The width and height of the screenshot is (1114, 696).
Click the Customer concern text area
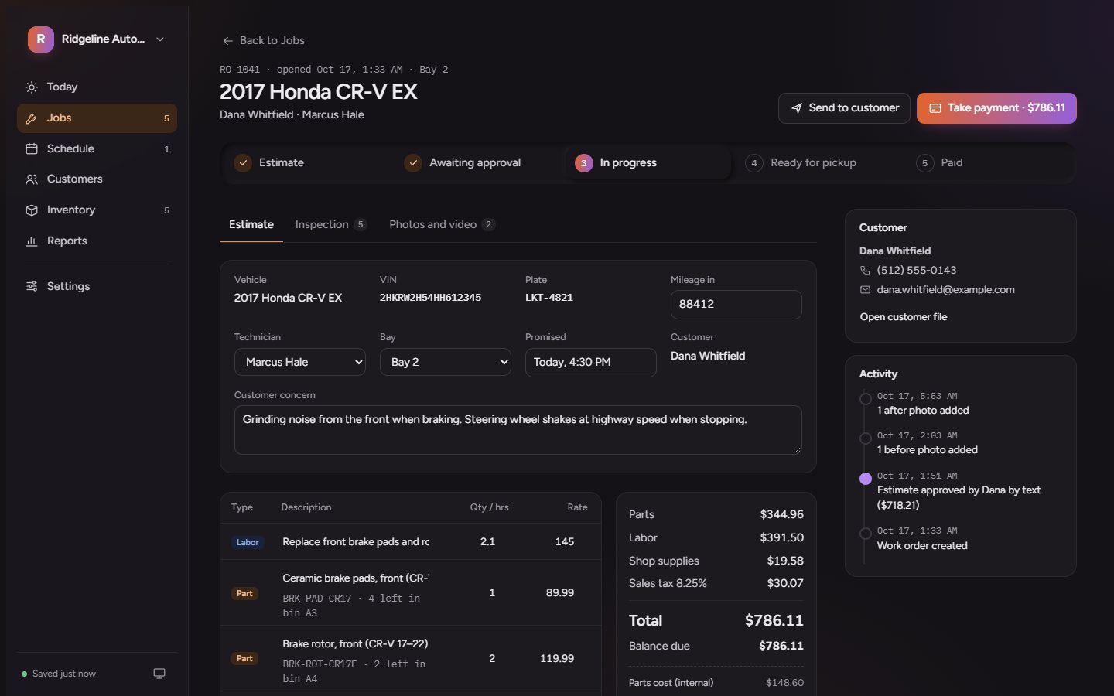(518, 430)
